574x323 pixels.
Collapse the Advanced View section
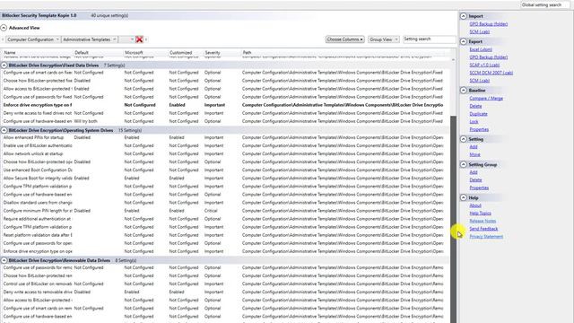pyautogui.click(x=4, y=28)
